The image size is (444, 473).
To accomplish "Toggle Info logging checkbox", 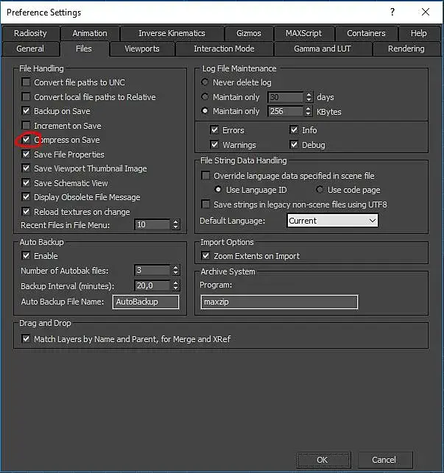I will [294, 130].
